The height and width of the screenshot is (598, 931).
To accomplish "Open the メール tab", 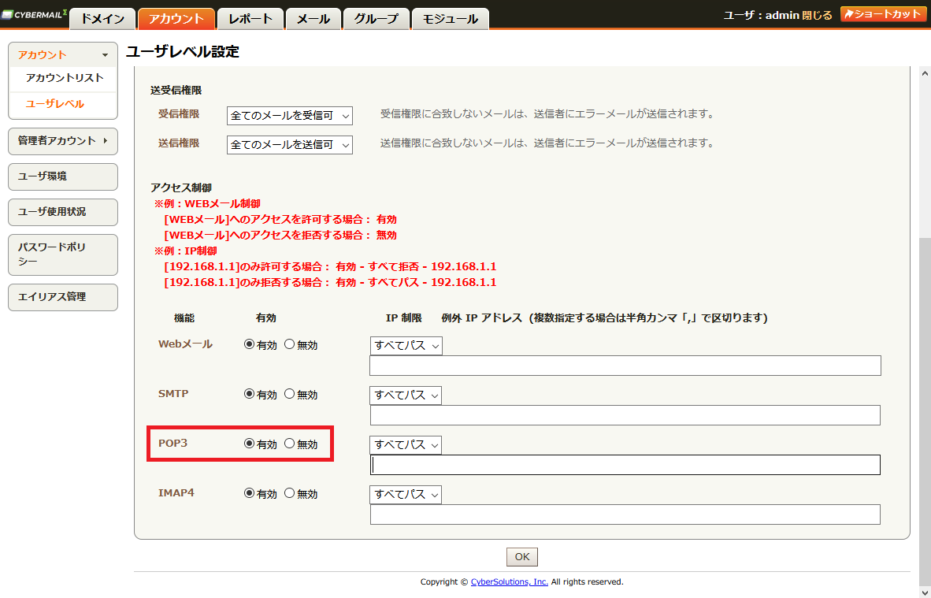I will coord(313,19).
